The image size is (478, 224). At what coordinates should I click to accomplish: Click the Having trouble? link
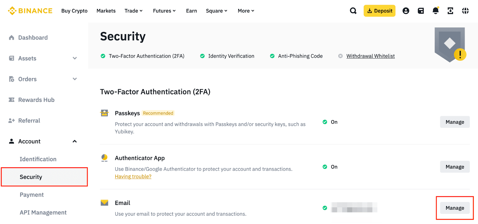tap(133, 176)
